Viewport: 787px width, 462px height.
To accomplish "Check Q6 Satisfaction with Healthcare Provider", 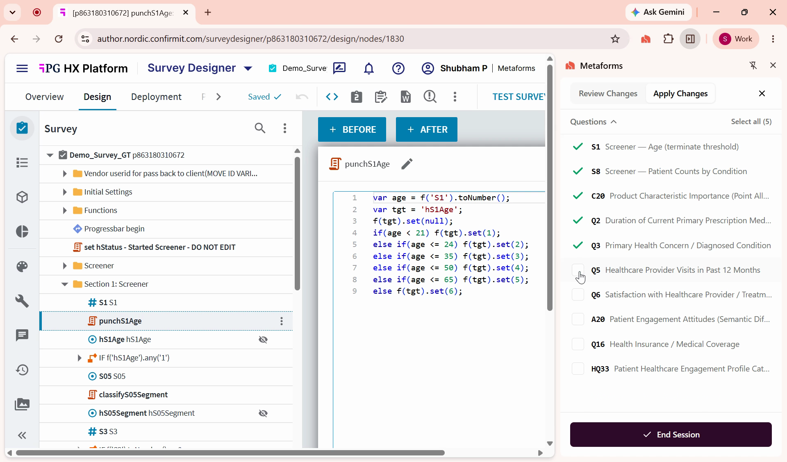I will [578, 294].
